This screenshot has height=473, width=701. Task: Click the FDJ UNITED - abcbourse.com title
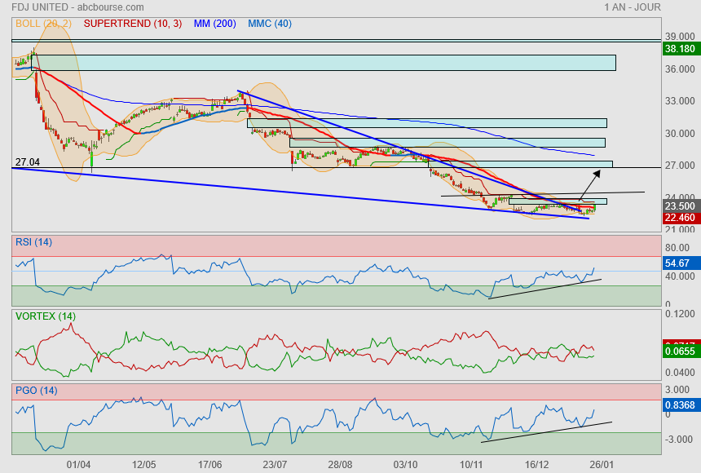point(77,7)
